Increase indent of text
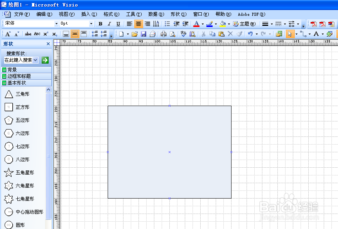Viewport: 338px width, 229px height. point(185,24)
